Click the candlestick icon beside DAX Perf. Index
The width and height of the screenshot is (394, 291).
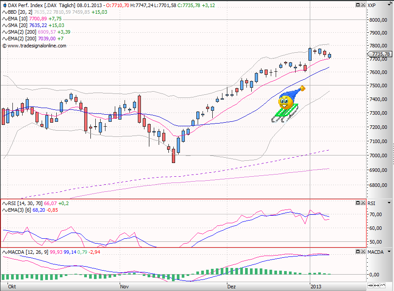(4, 5)
